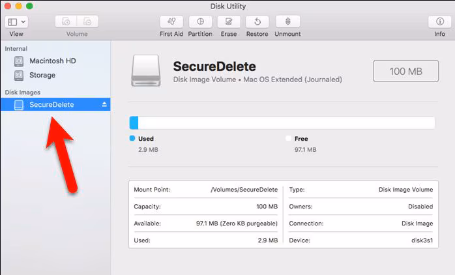Select SecureDelete in the sidebar

coord(51,104)
